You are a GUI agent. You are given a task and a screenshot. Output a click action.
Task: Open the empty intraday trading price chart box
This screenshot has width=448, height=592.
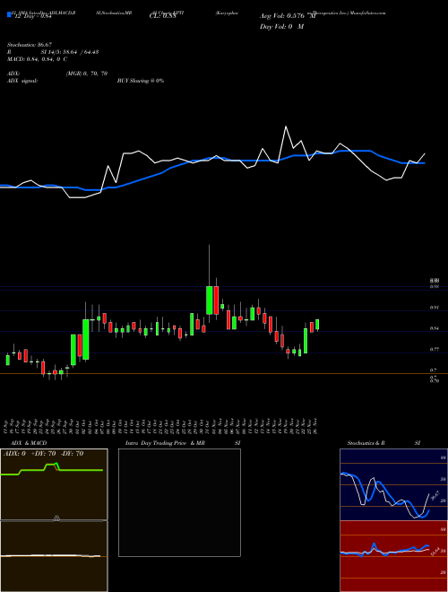(179, 502)
